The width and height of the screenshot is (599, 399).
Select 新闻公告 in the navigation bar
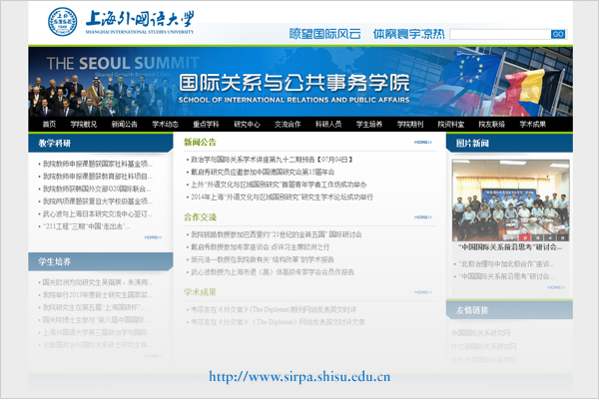(x=125, y=125)
